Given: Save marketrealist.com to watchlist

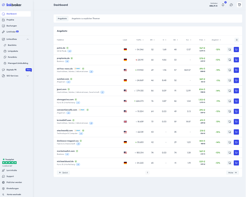Looking at the screenshot, I should coord(229,153).
